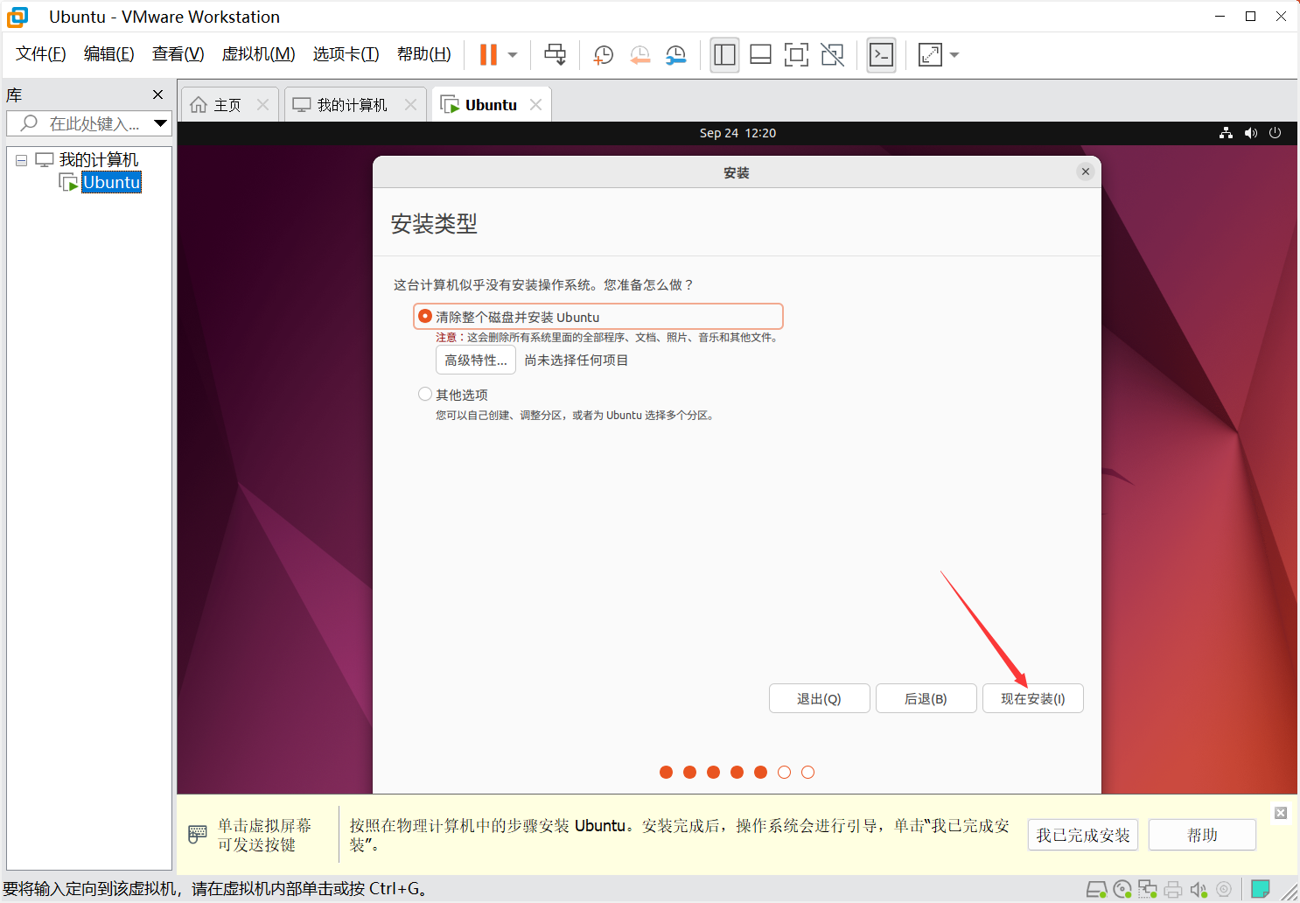The height and width of the screenshot is (903, 1300).
Task: Pause the Ubuntu virtual machine
Action: coord(488,54)
